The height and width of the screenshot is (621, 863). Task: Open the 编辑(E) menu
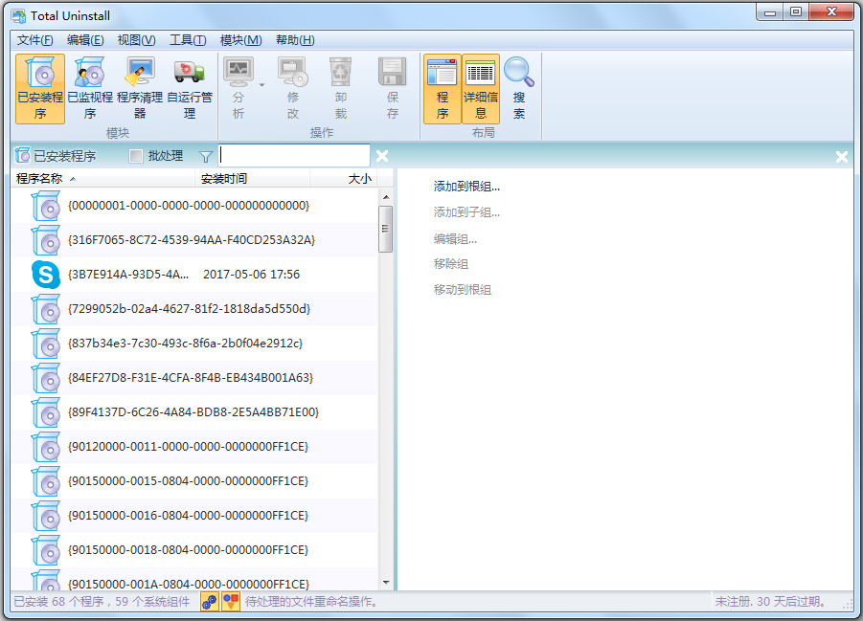click(85, 40)
